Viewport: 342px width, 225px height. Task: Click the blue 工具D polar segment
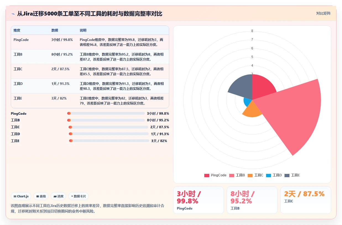click(x=248, y=102)
